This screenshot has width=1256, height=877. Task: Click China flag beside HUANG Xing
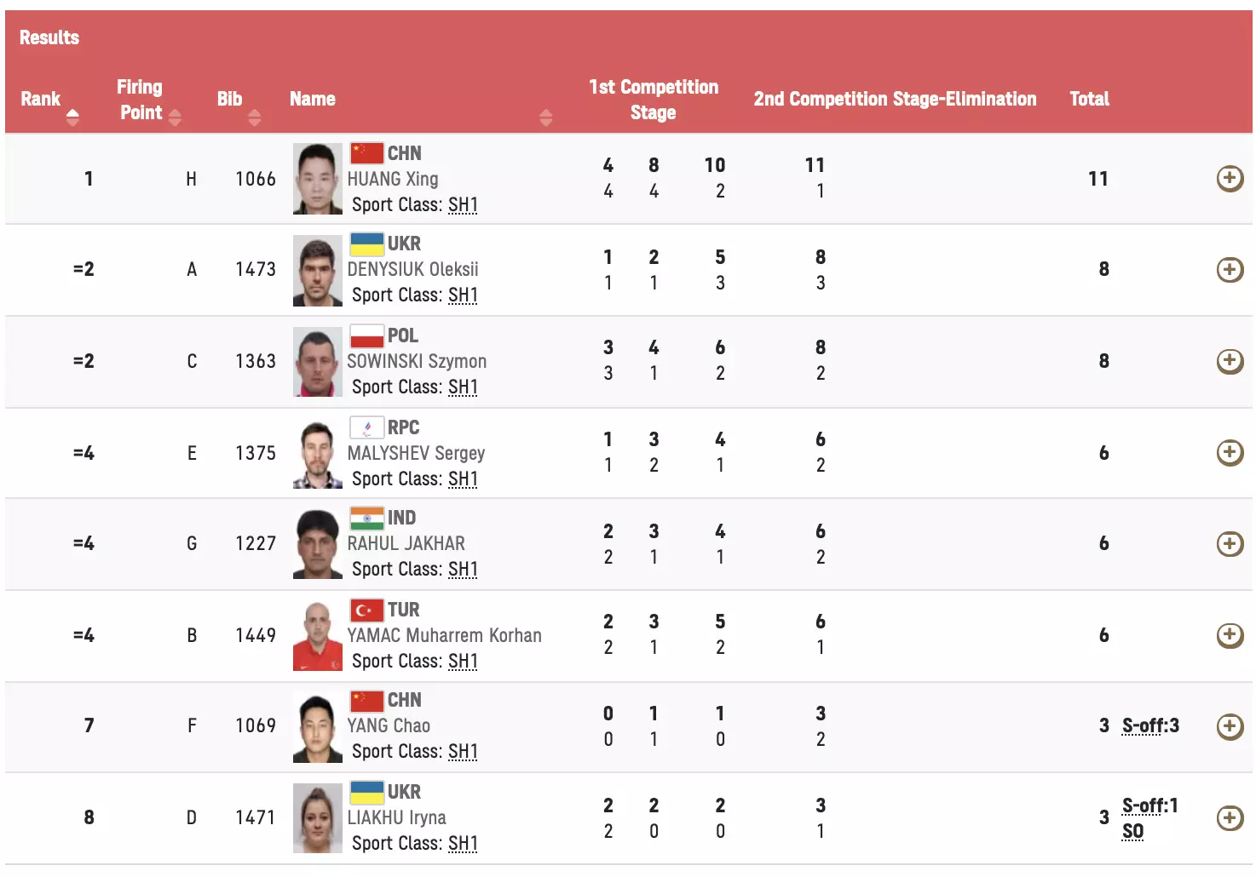pyautogui.click(x=366, y=153)
